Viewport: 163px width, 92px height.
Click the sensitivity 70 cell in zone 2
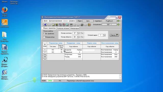pyautogui.click(x=61, y=52)
